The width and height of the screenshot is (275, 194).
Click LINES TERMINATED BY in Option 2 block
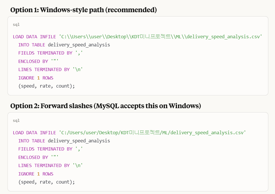pos(50,166)
